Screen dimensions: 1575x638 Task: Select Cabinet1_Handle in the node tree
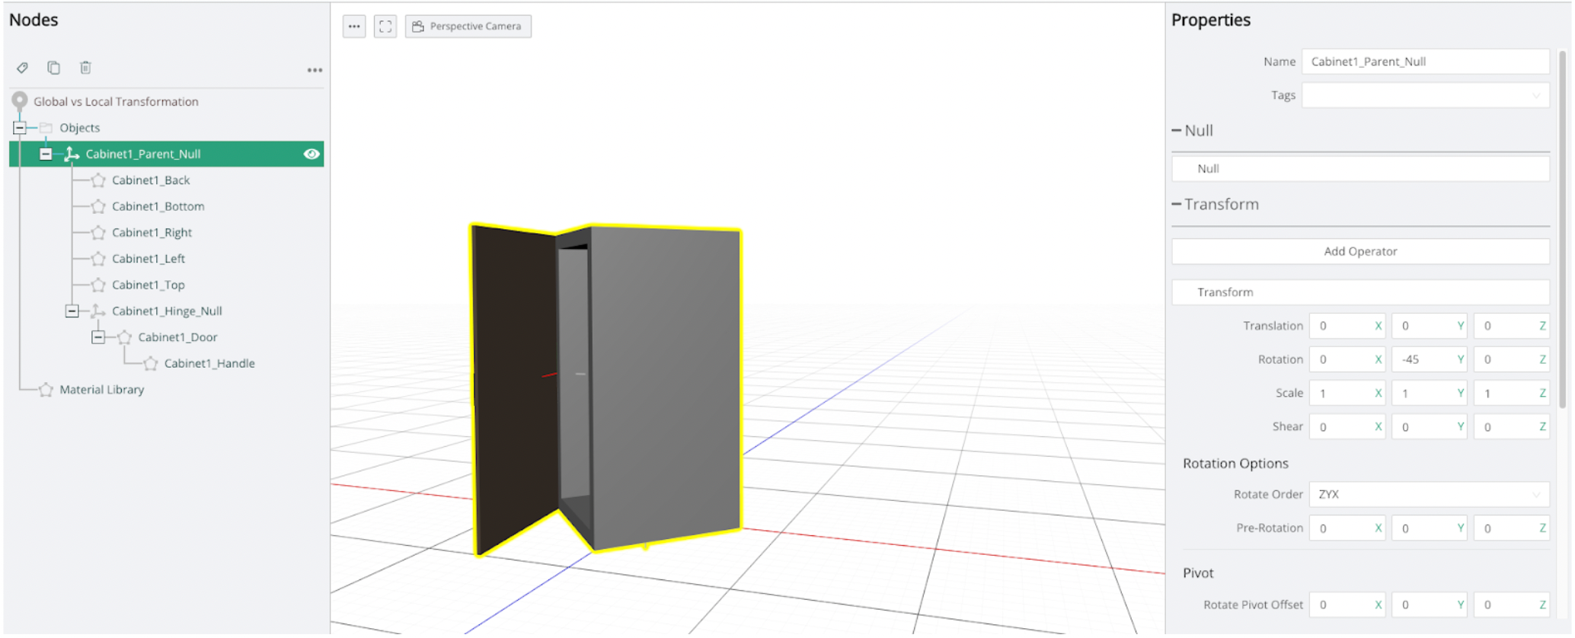click(x=209, y=363)
